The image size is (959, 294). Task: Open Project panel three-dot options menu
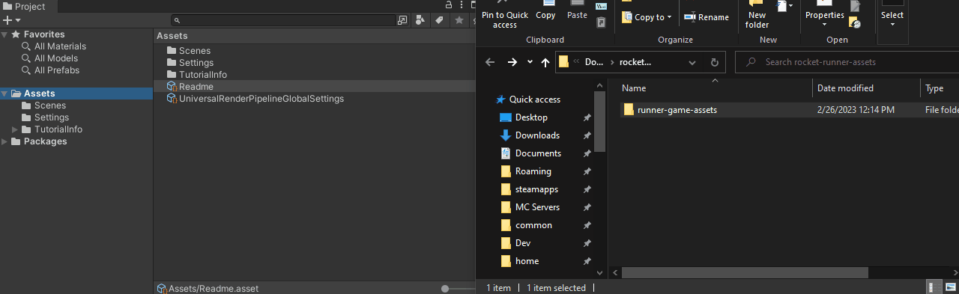coord(462,4)
